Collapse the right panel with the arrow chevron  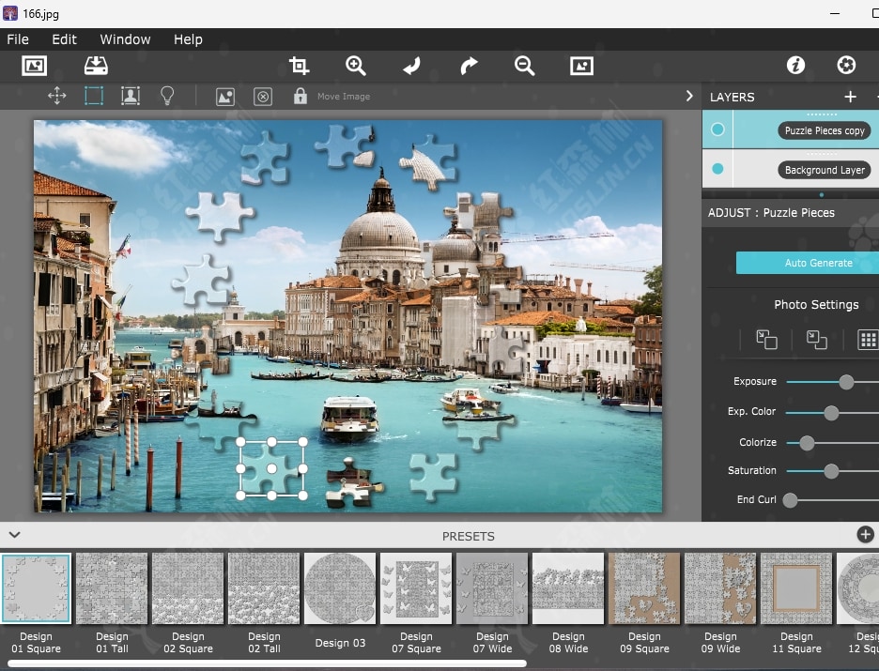point(689,96)
